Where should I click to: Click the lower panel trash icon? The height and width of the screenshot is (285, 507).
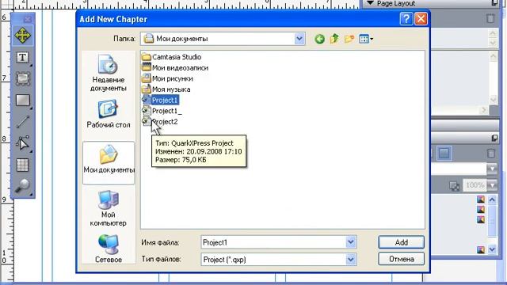click(x=491, y=153)
